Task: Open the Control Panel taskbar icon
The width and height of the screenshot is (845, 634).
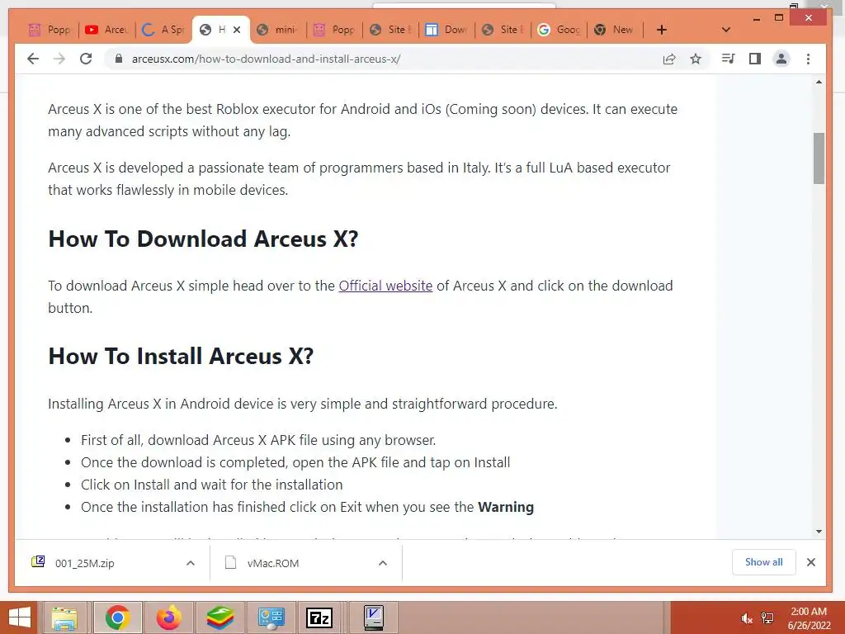Action: 271,617
